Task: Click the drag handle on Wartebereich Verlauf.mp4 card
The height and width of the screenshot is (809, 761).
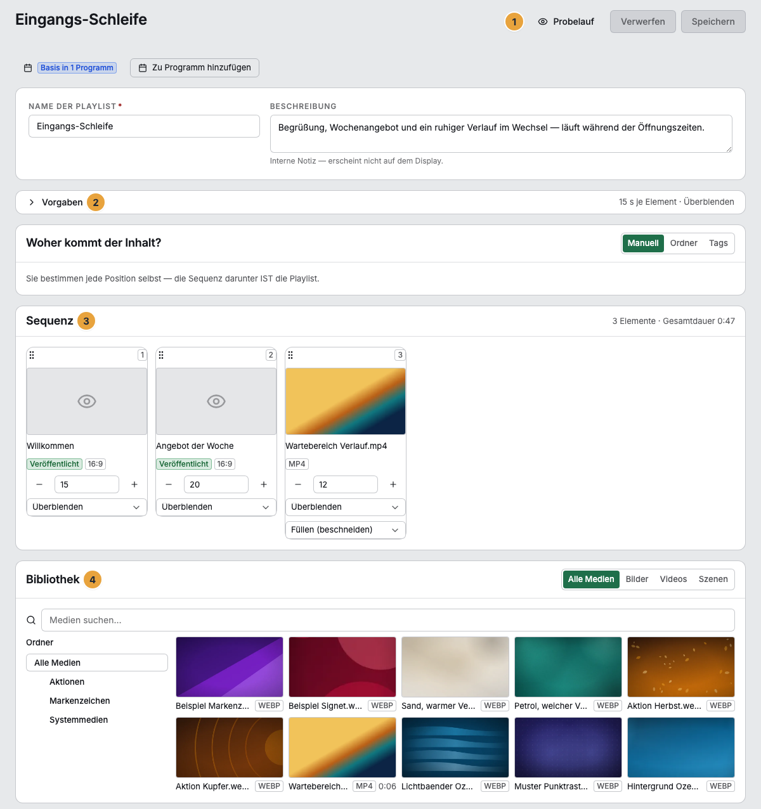Action: coord(290,355)
